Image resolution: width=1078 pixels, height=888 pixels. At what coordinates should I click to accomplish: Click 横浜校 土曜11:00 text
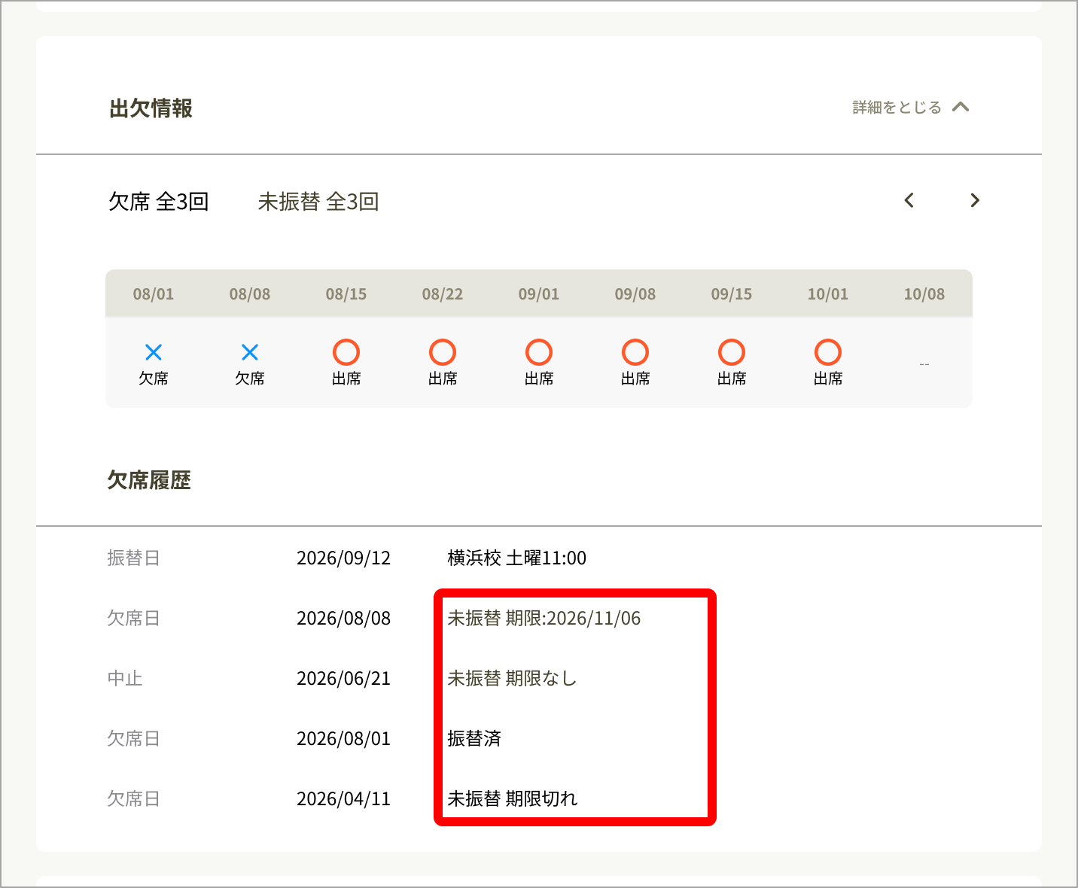click(x=517, y=558)
